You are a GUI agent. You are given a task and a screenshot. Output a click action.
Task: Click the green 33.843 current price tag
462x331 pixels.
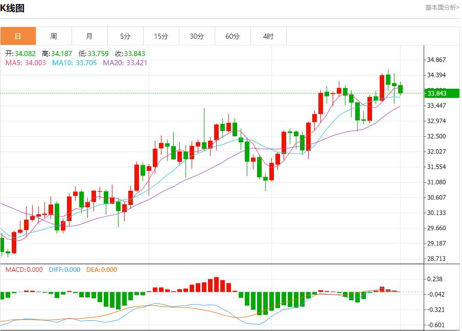(x=442, y=93)
